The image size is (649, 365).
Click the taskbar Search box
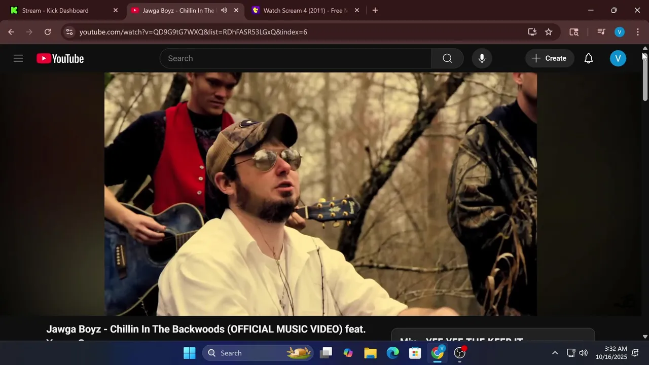(258, 353)
